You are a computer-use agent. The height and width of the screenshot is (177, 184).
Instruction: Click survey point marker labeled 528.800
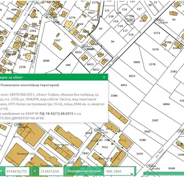pos(156,20)
